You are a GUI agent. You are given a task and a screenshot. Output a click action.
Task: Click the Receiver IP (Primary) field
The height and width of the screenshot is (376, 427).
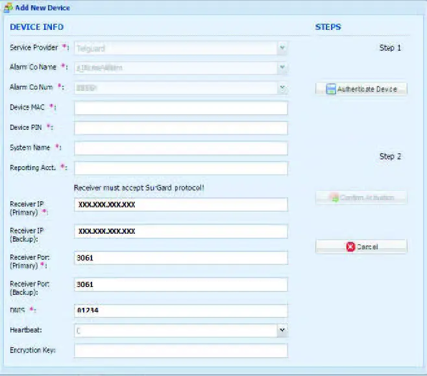point(181,205)
